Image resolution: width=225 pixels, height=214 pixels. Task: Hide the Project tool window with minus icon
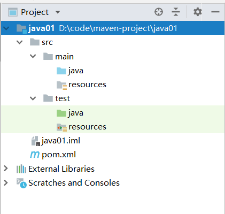tap(215, 12)
